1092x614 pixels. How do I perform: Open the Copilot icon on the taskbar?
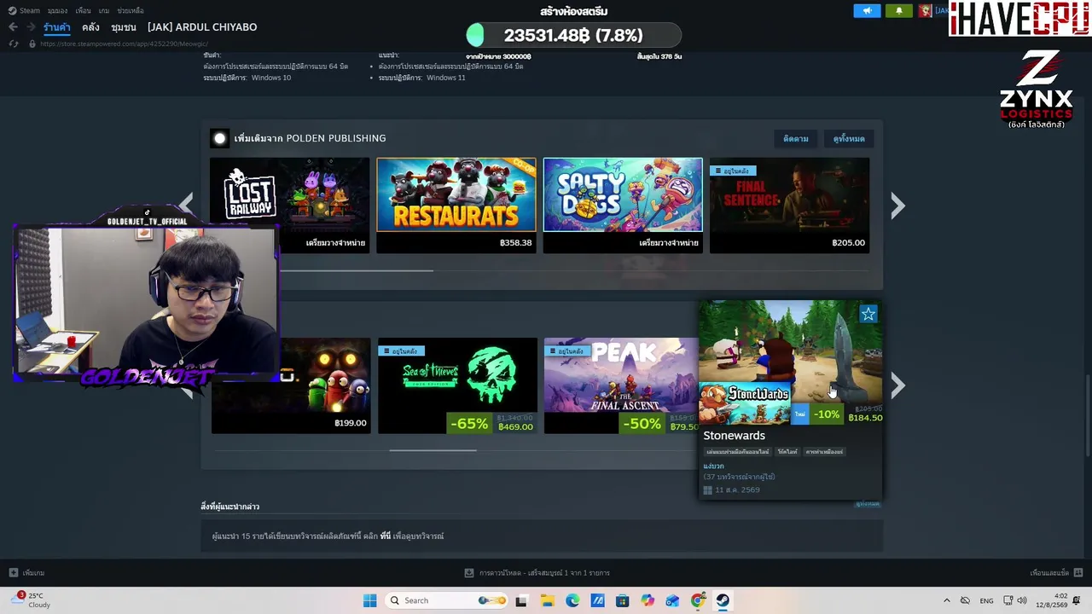[x=648, y=600]
